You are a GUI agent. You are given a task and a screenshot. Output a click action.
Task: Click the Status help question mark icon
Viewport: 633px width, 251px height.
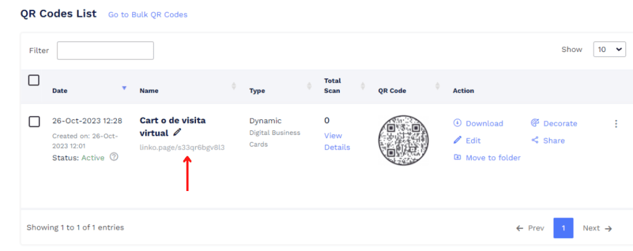114,157
